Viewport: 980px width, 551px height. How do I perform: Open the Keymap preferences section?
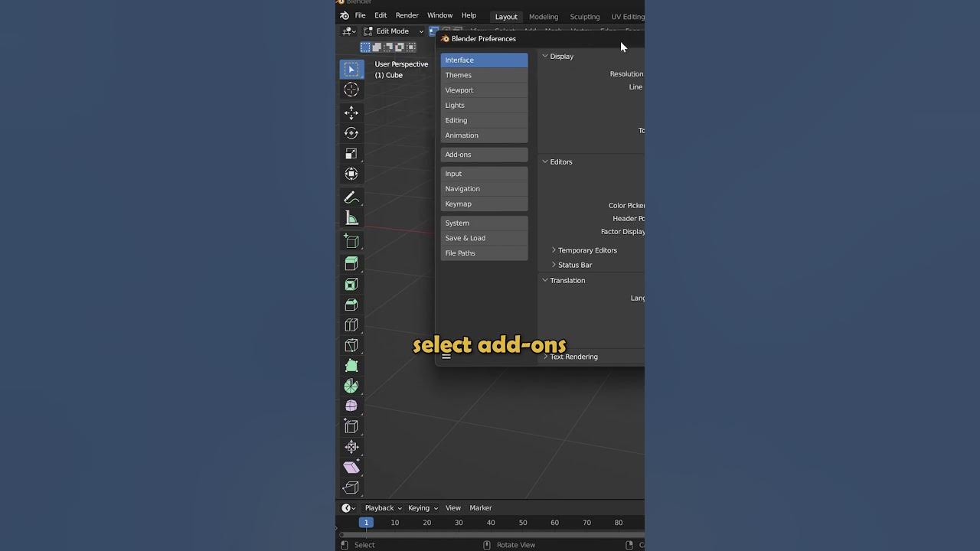484,204
